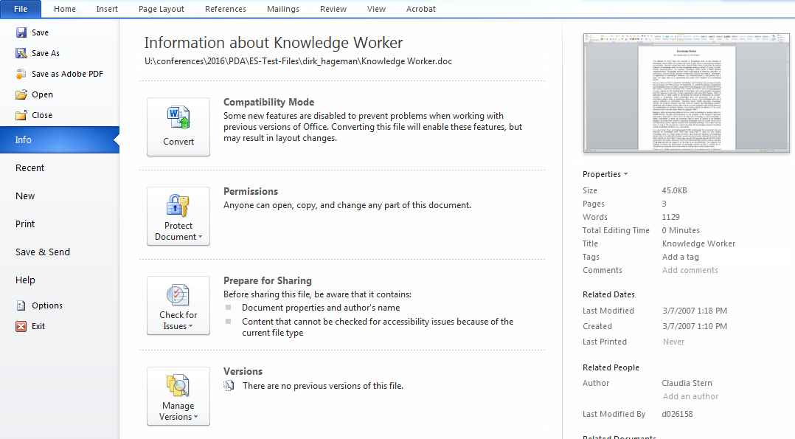Select Recent in the sidebar
Image resolution: width=795 pixels, height=439 pixels.
[x=30, y=168]
